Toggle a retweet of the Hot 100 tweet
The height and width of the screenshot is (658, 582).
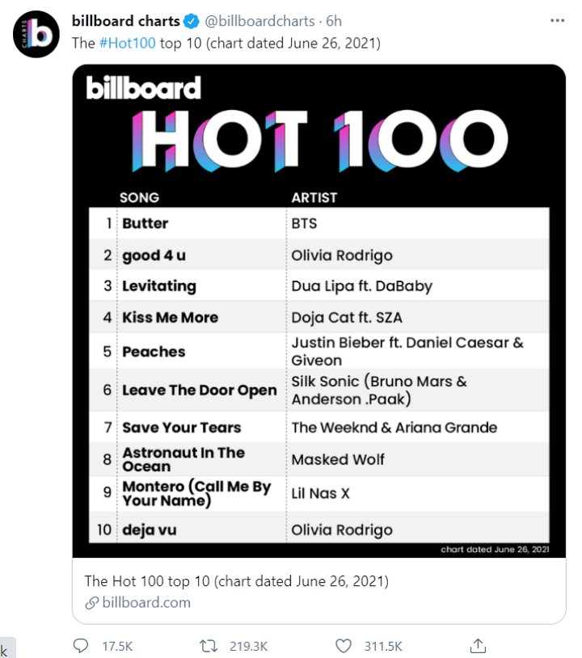(x=208, y=645)
